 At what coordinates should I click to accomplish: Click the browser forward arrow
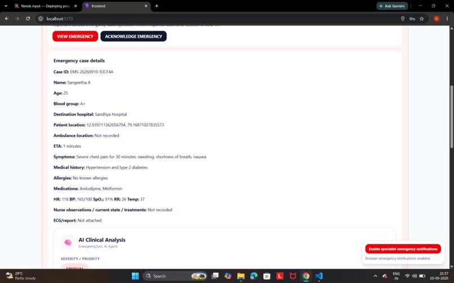point(17,19)
